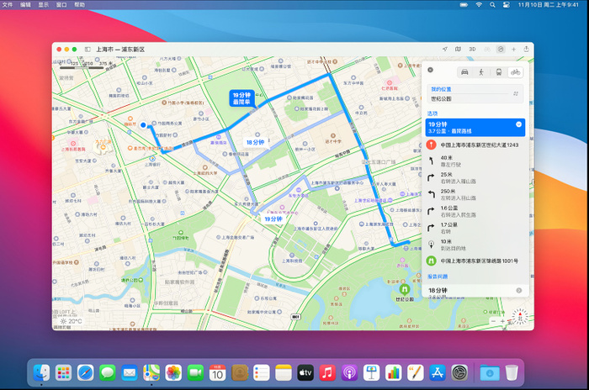
Task: Toggle the sidebar in Maps toolbar
Action: pos(88,50)
